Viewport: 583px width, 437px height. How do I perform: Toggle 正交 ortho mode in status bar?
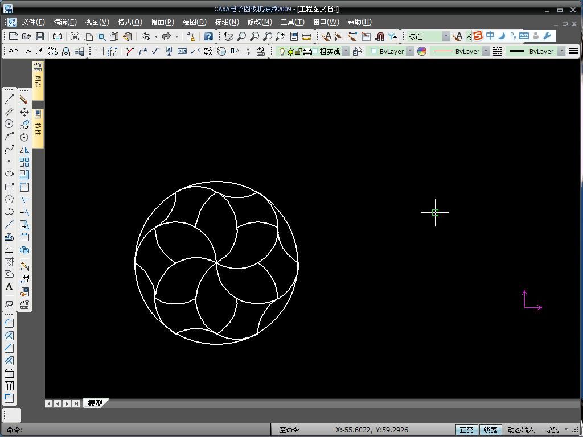(x=467, y=430)
